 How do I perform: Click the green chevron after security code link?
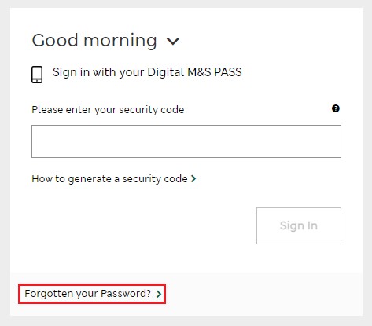(x=193, y=179)
